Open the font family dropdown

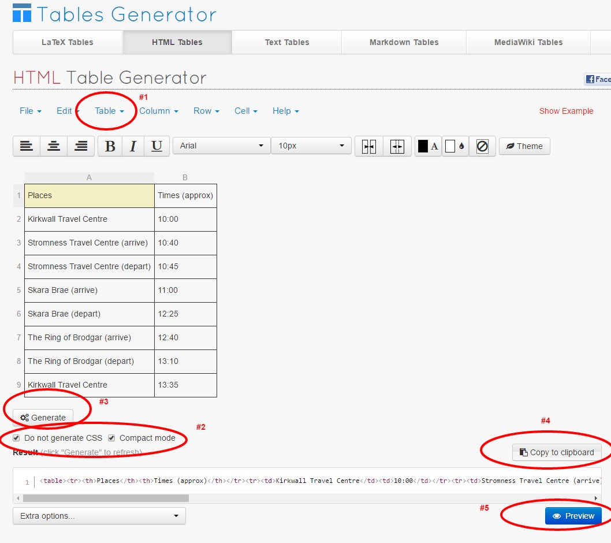coord(221,146)
